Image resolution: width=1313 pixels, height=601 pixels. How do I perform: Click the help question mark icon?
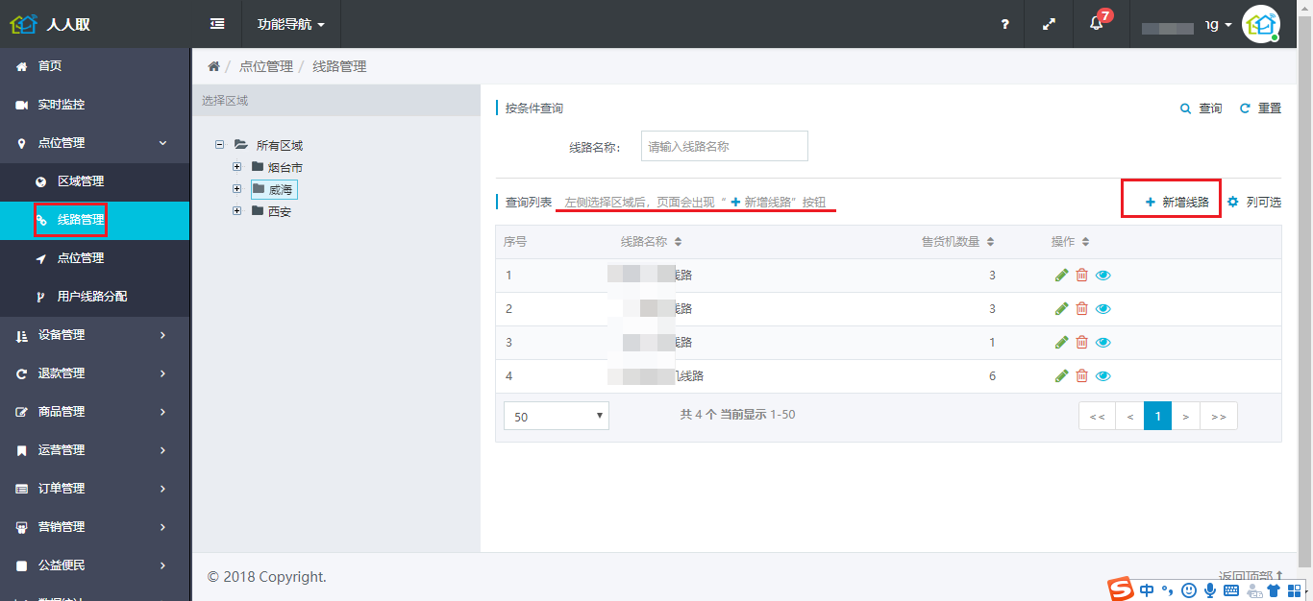pos(1004,24)
